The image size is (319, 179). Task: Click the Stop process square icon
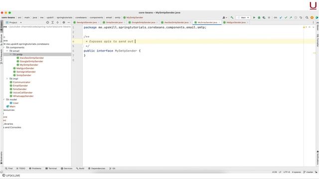click(269, 18)
